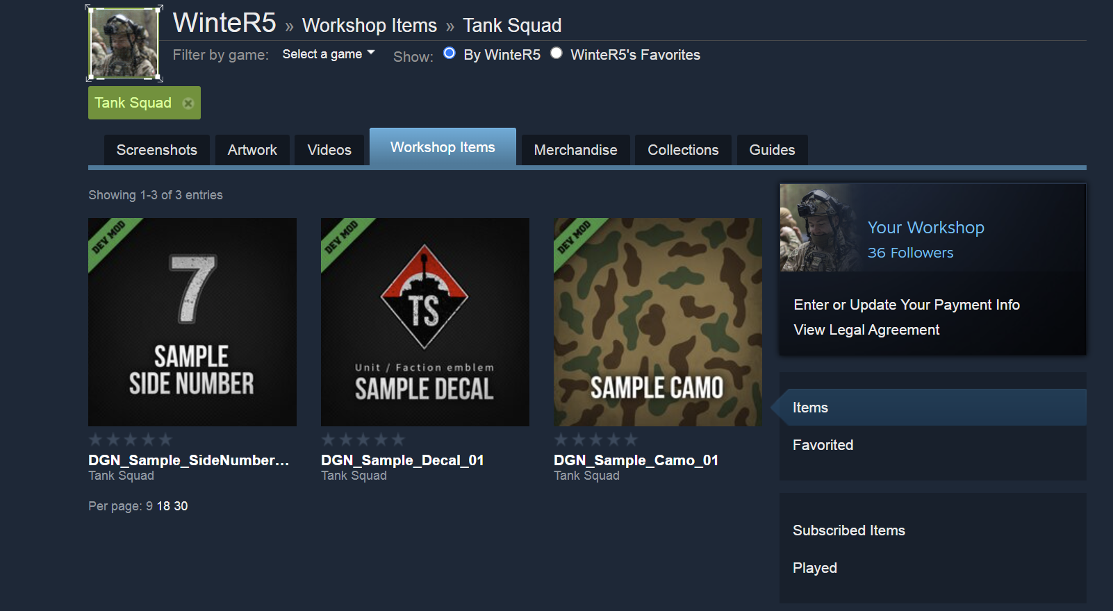Switch to the Workshop Items tab
Screen dimensions: 1113x611
pos(443,147)
